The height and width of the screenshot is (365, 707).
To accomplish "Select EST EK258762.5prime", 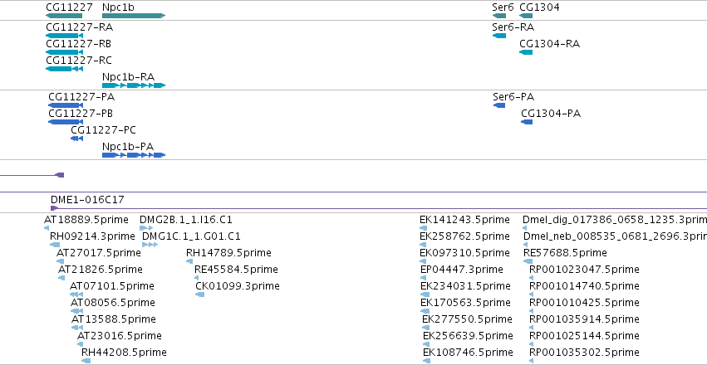I will click(x=465, y=236).
